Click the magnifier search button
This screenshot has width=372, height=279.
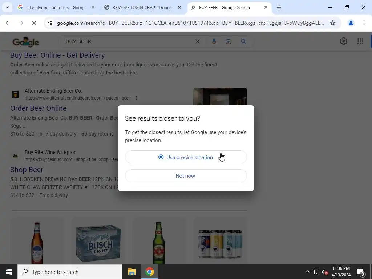tap(243, 41)
